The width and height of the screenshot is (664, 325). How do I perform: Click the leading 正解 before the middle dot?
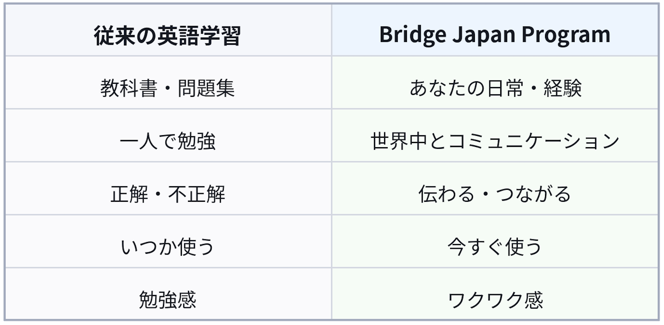(x=129, y=194)
